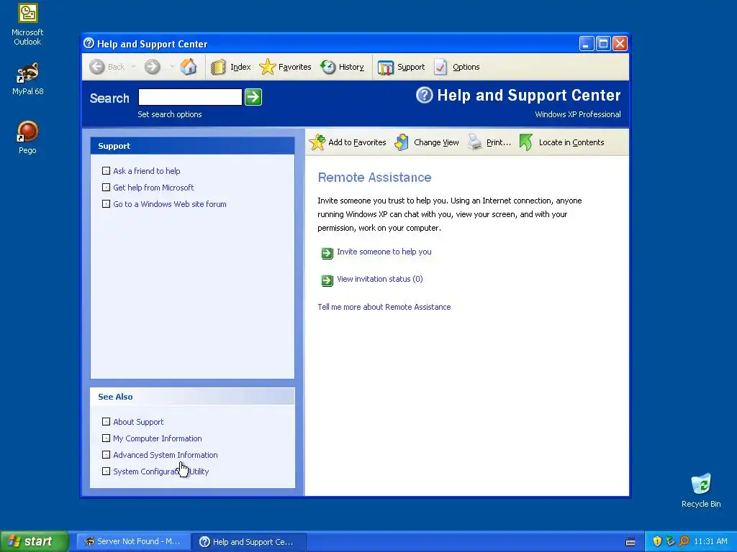Screen dimensions: 737x552
Task: Click bullet beside My Computer Information
Action: [107, 438]
